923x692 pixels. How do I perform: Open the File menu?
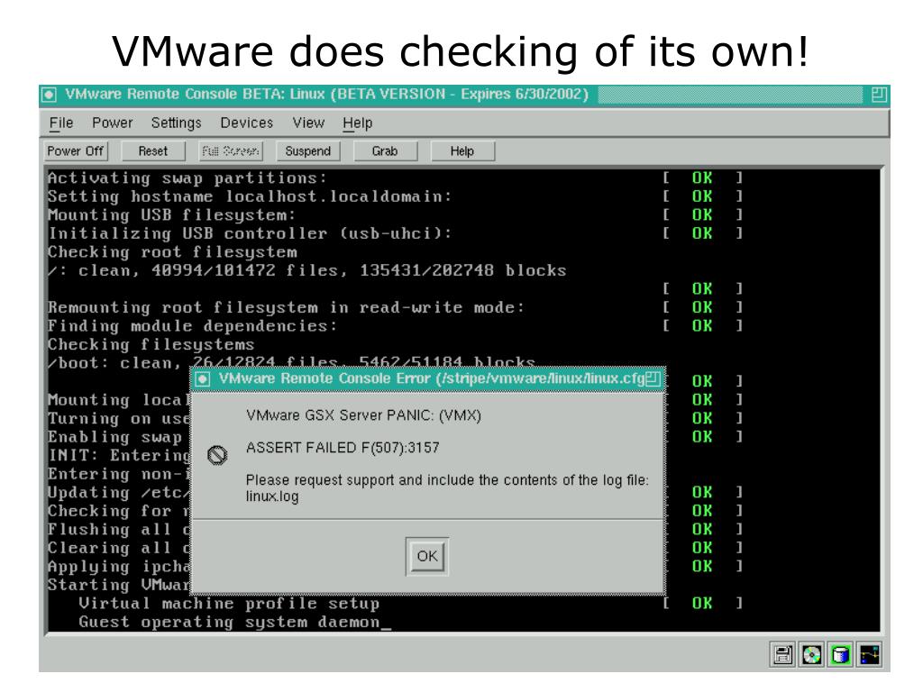(61, 123)
